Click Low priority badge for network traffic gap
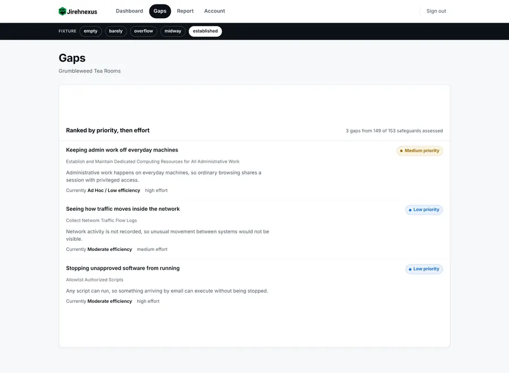The width and height of the screenshot is (509, 373). coord(424,210)
